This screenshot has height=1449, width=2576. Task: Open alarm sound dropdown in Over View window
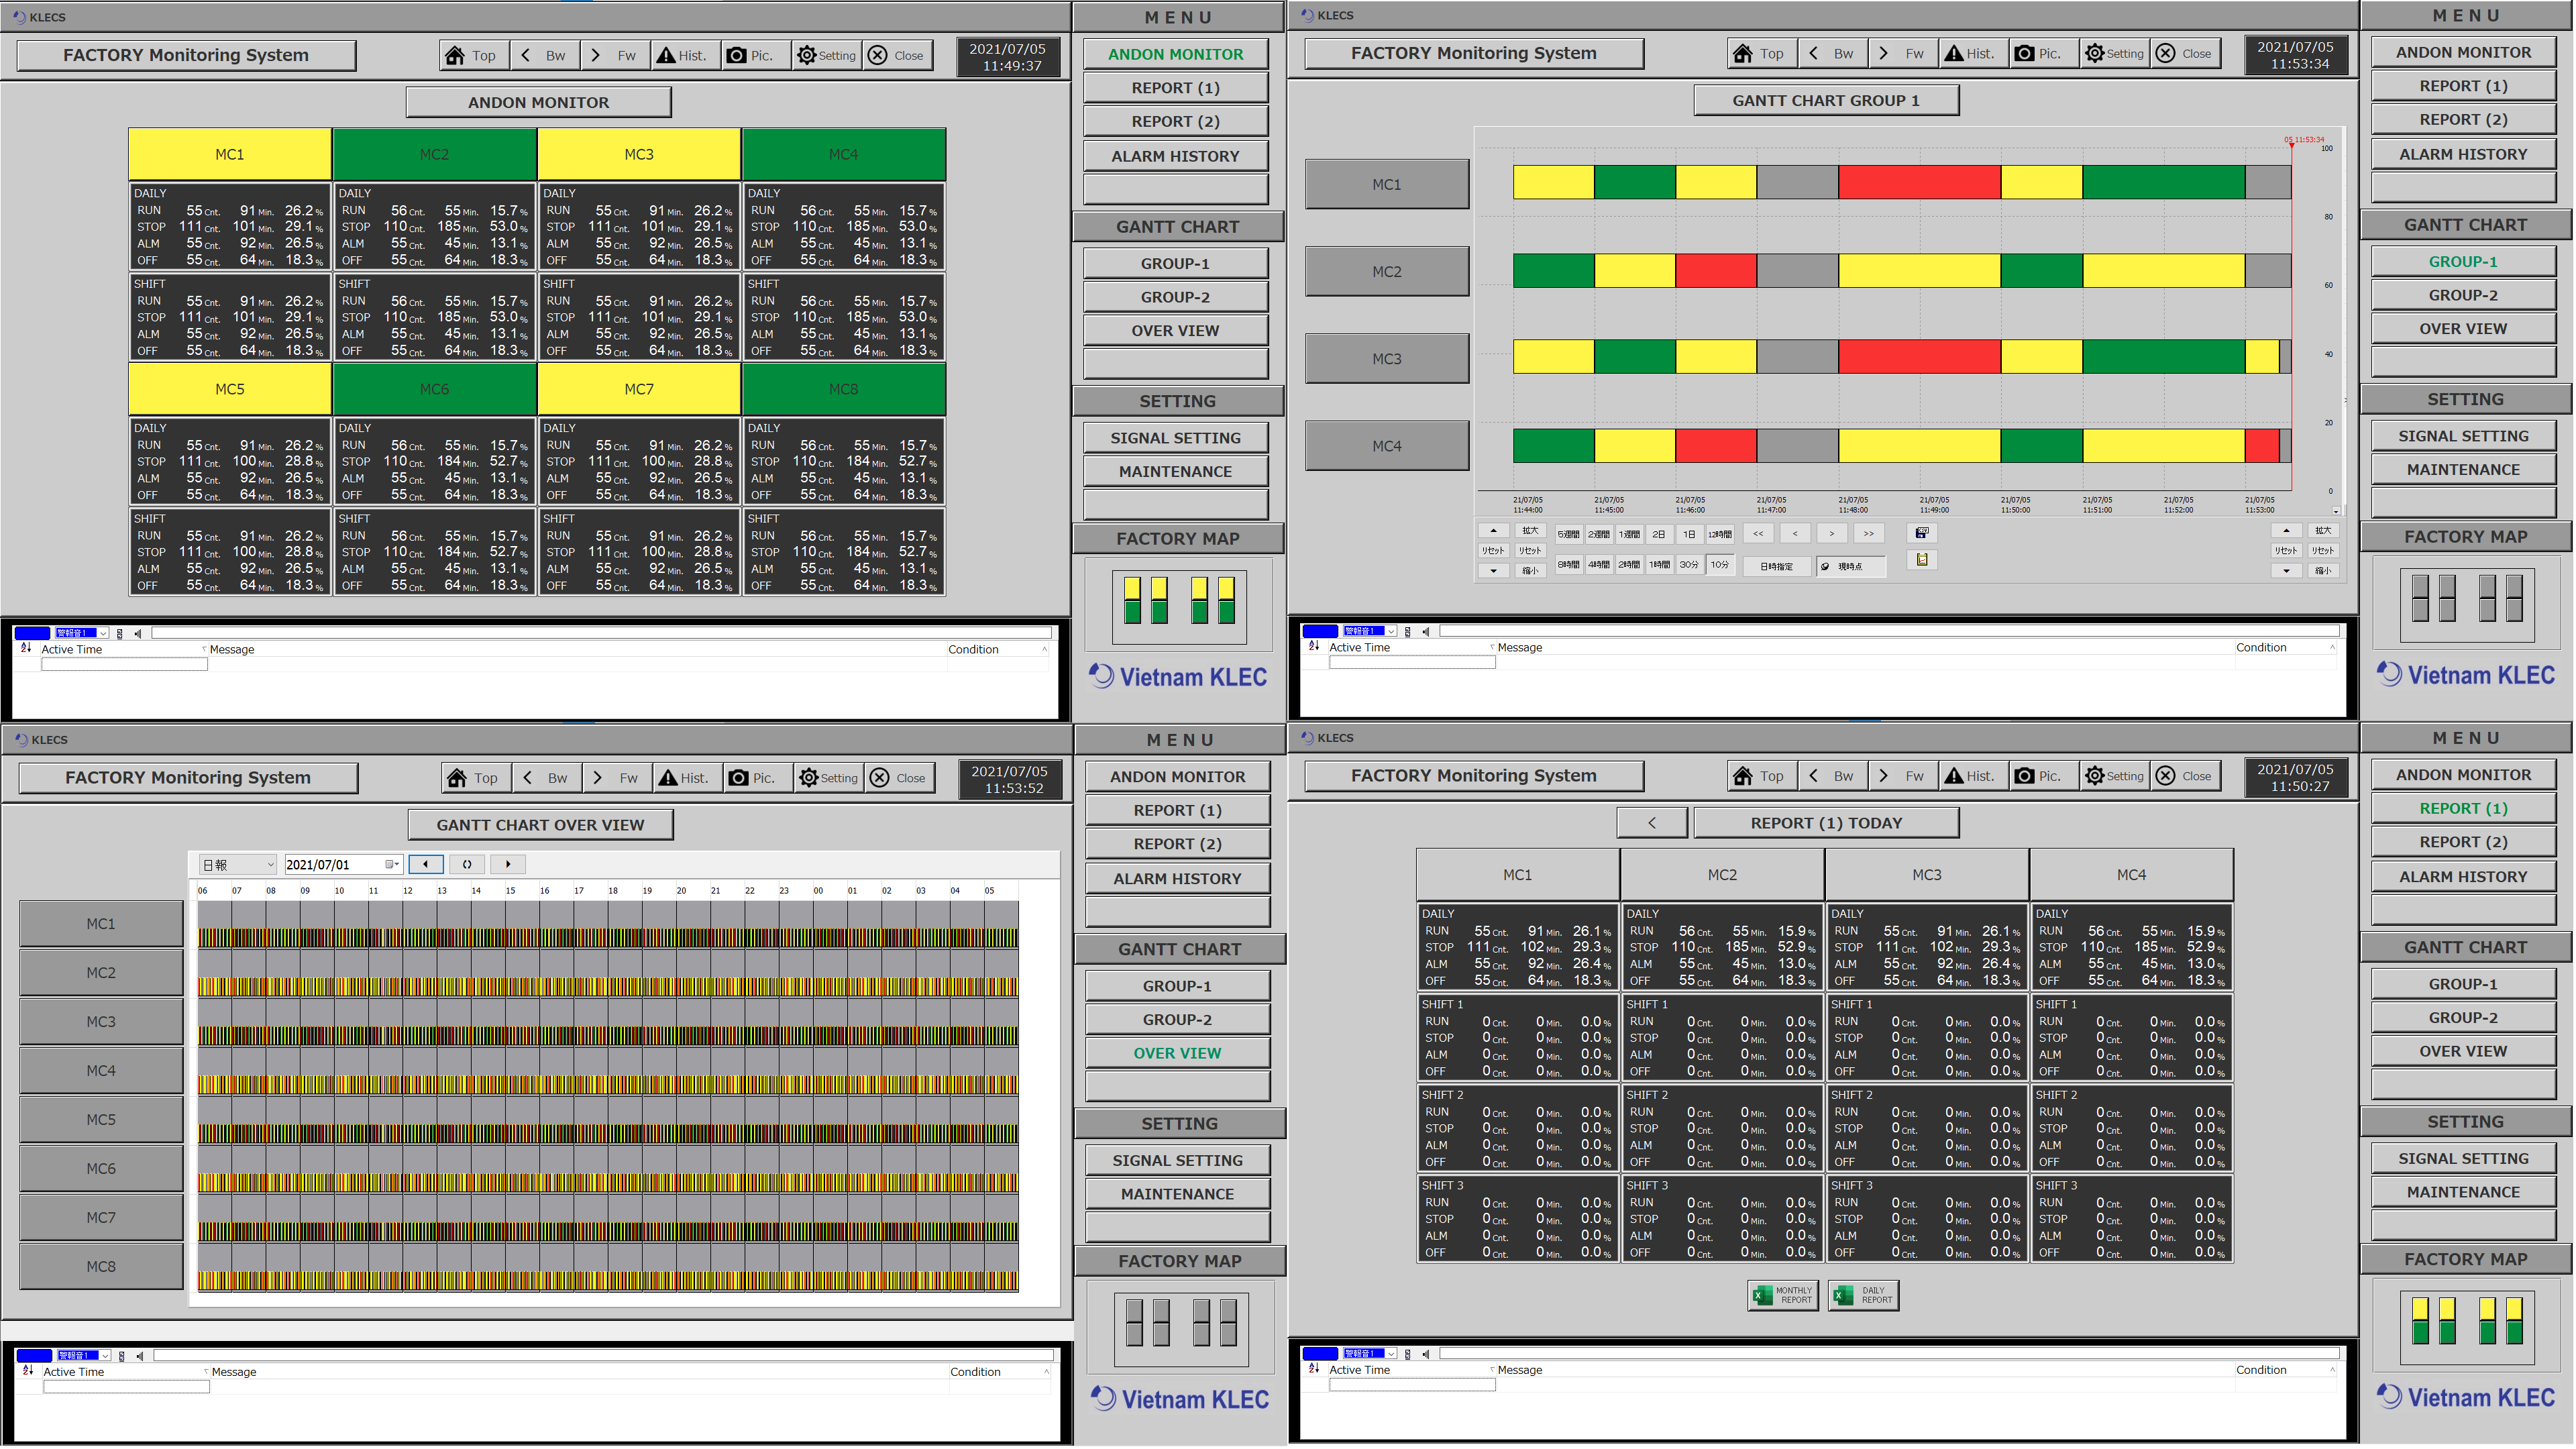pyautogui.click(x=84, y=1357)
